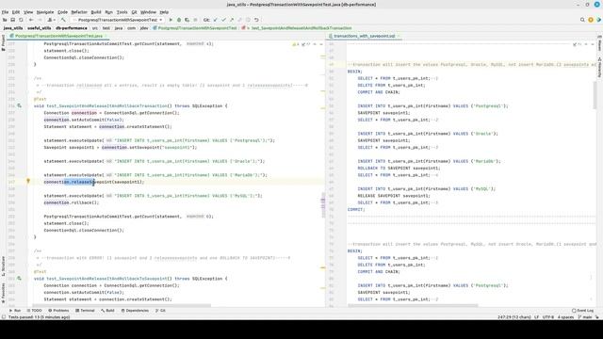The image size is (603, 339).
Task: Open the Navigate menu
Action: click(x=45, y=12)
